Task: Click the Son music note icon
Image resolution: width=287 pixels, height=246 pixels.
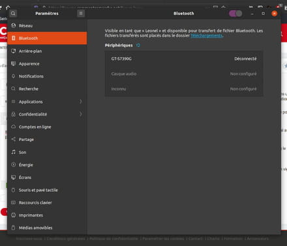Action: (14, 152)
